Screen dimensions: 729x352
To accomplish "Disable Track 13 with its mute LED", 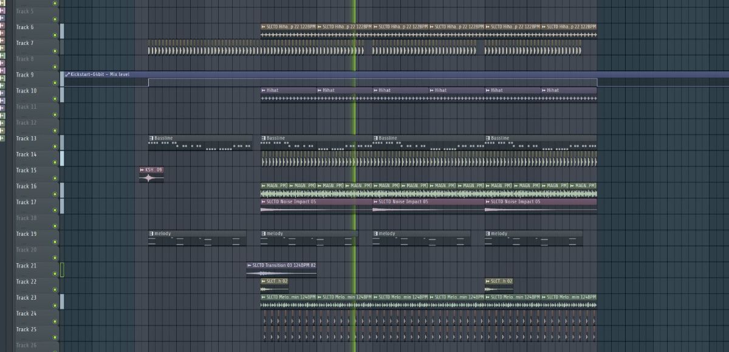I will [x=55, y=147].
